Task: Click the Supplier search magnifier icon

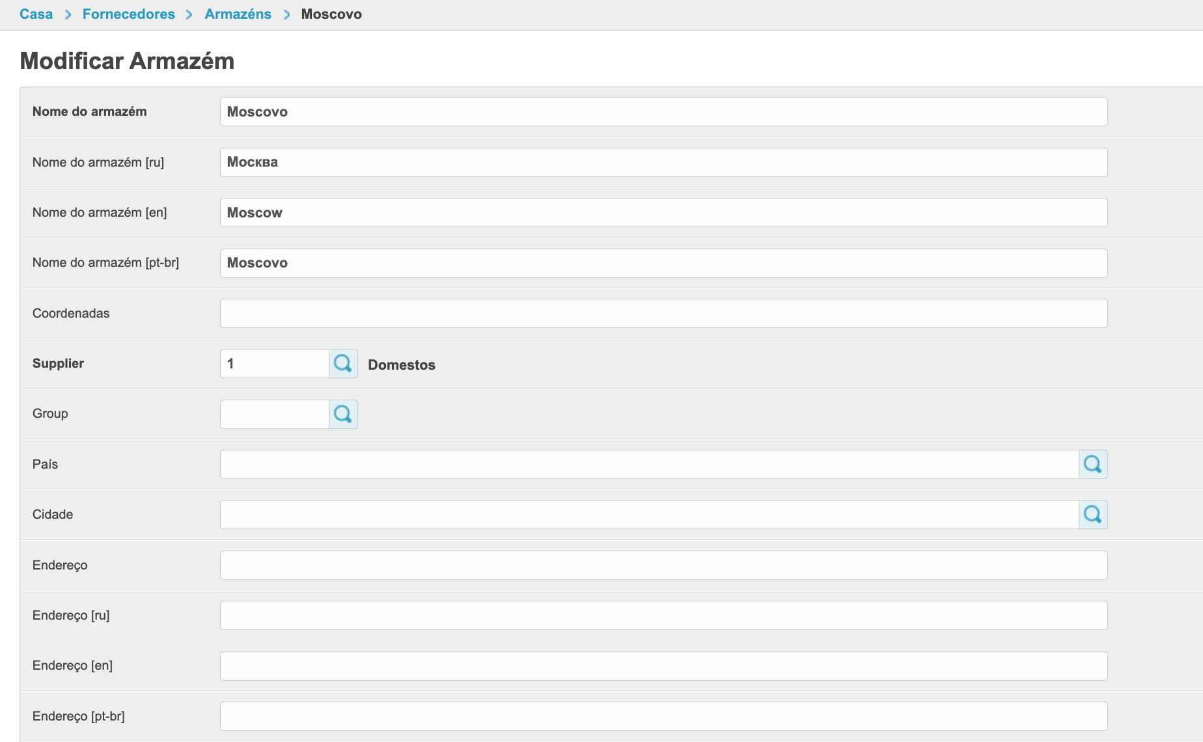Action: (x=343, y=363)
